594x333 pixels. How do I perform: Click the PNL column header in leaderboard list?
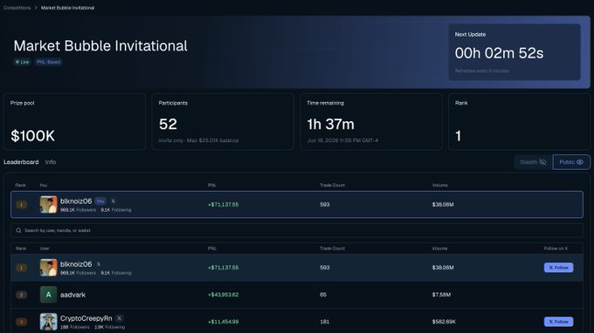tap(211, 248)
